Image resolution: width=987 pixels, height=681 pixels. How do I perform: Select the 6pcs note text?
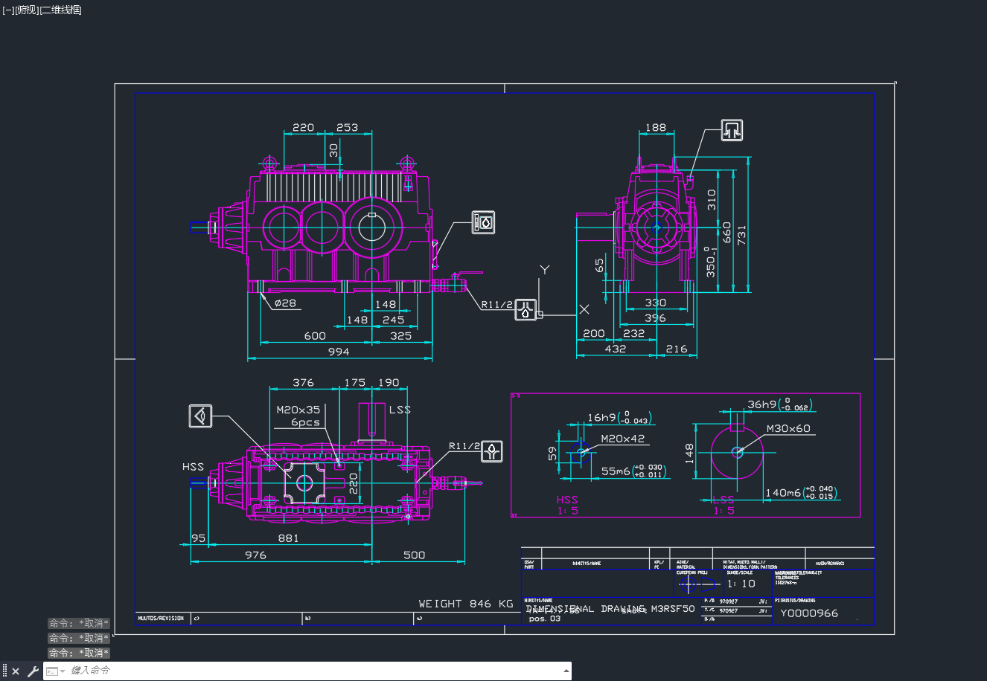(305, 422)
